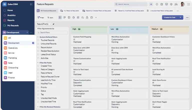192x110 pixels.
Task: Open the Custom Field Mapping card
Action: tap(89, 39)
